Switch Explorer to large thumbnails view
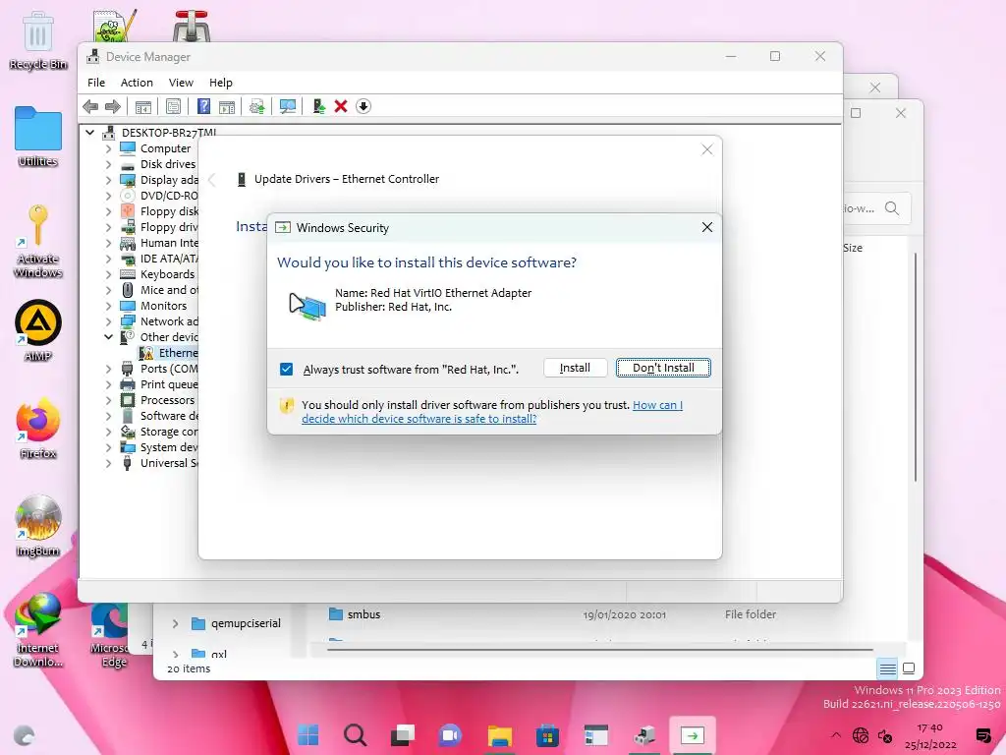Image resolution: width=1006 pixels, height=755 pixels. 909,668
